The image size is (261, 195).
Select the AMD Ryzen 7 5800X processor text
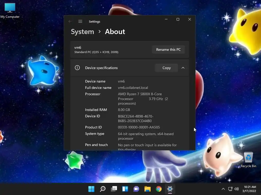point(143,99)
